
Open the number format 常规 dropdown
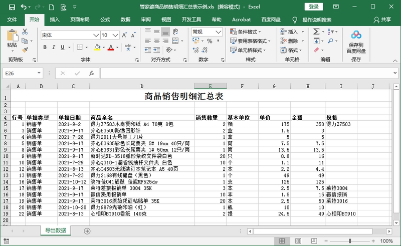[218, 32]
